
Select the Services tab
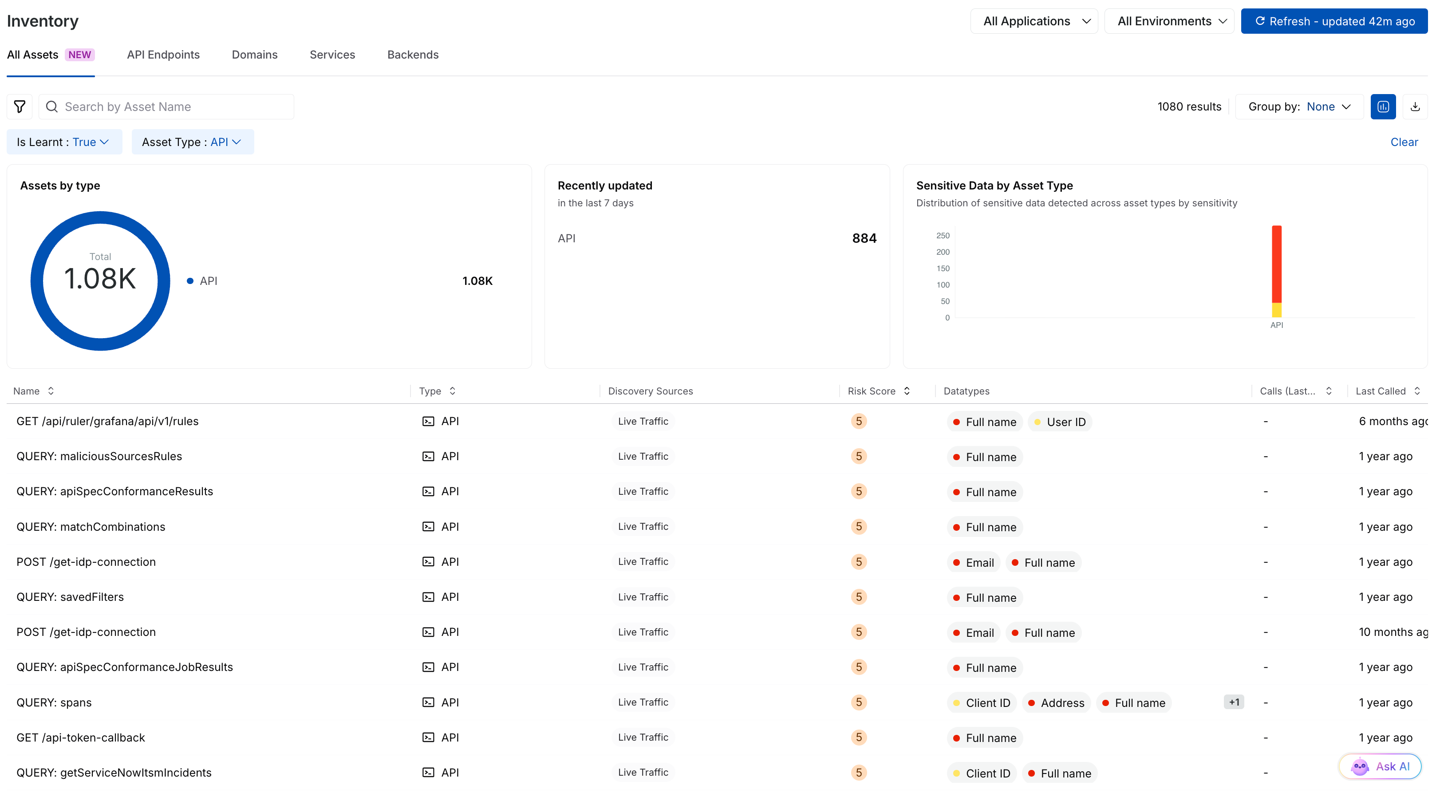click(332, 55)
